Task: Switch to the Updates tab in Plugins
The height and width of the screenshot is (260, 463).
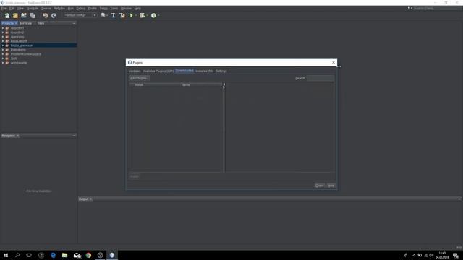Action: [x=135, y=71]
